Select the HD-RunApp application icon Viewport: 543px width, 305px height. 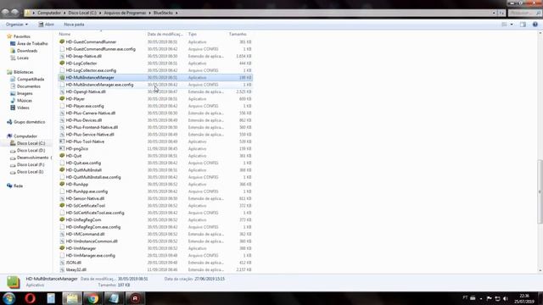62,185
